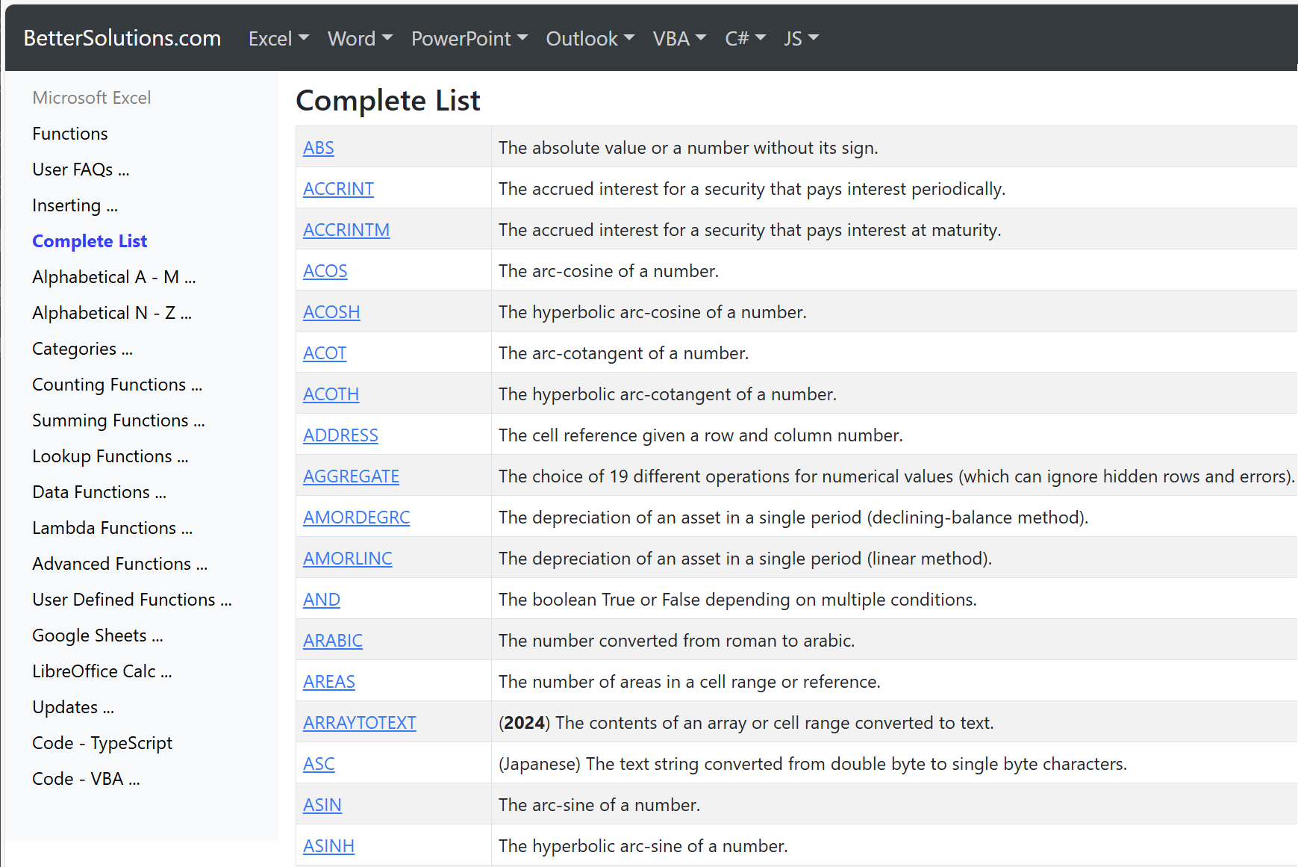1298x867 pixels.
Task: Expand the Word dropdown menu
Action: 360,39
